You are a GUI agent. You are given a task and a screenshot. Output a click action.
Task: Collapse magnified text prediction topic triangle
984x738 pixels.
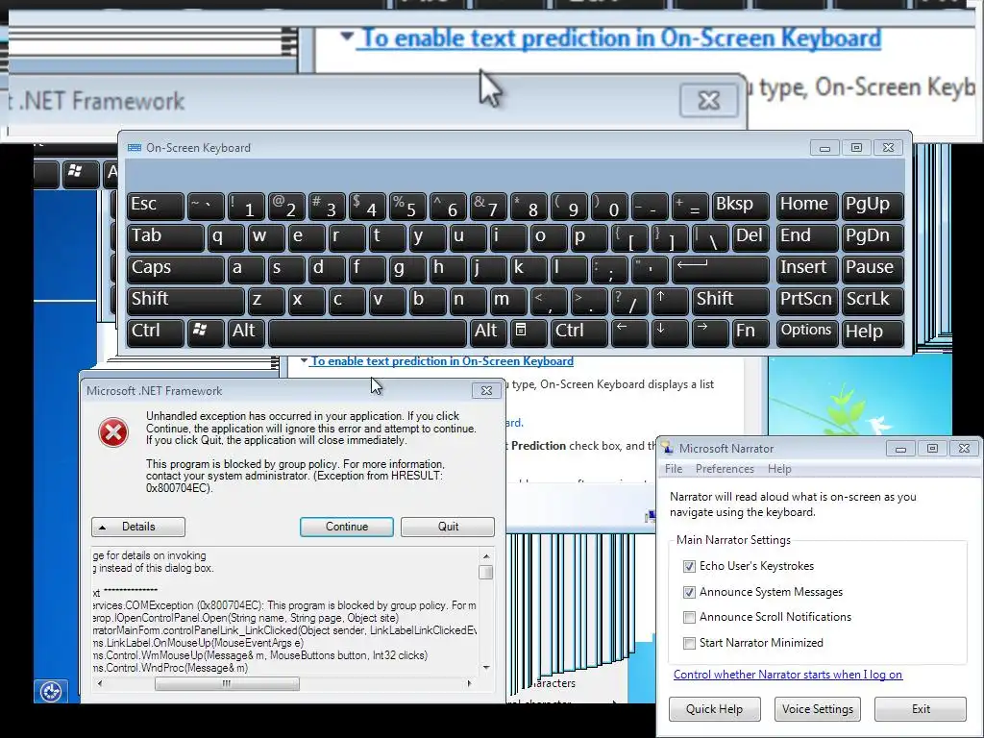346,37
